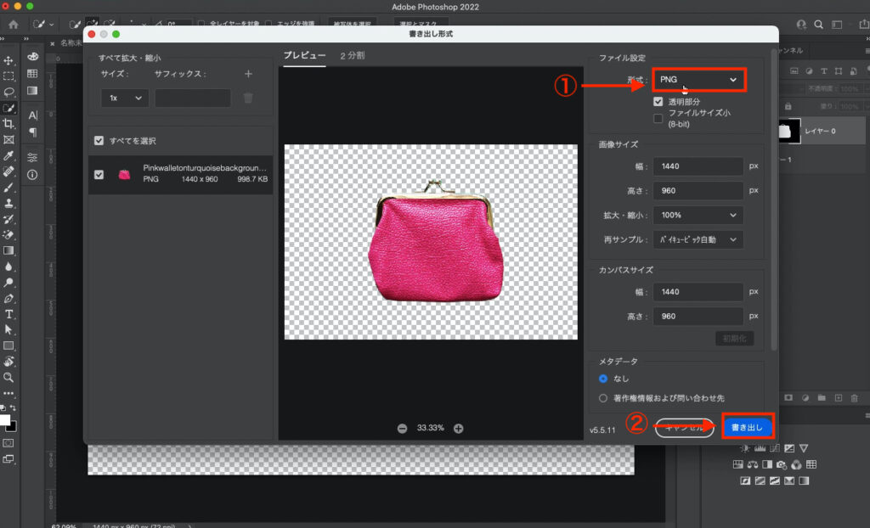Uncheck the 透明部分 checkbox

pos(657,100)
